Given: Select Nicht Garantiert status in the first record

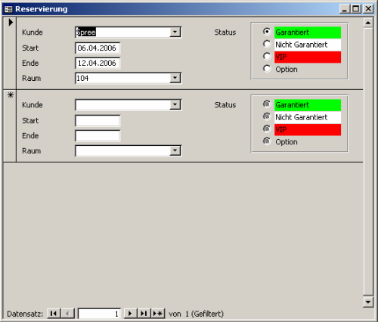Looking at the screenshot, I should 267,44.
